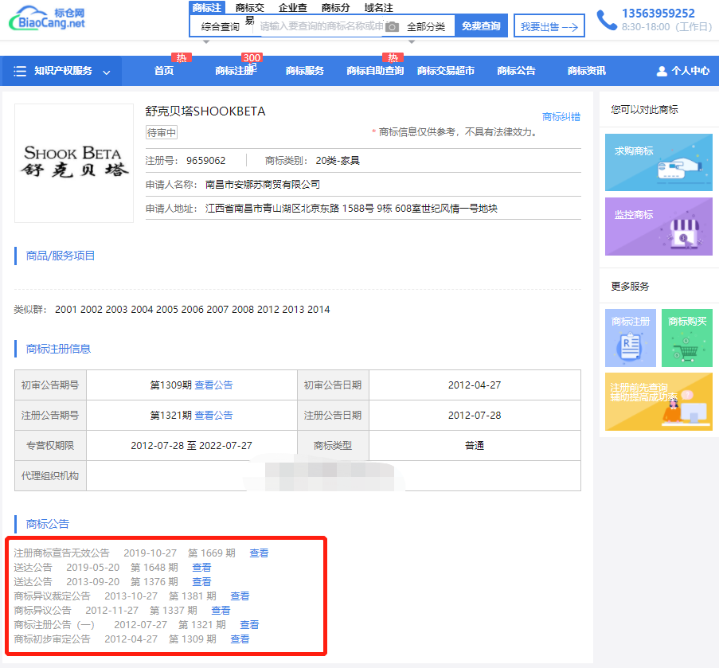Click the phone icon beside hotline number
719x668 pixels.
click(x=607, y=20)
